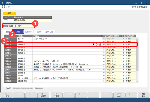The width and height of the screenshot is (150, 102).
Task: Click the F10 中止 button
Action: pos(119,95)
